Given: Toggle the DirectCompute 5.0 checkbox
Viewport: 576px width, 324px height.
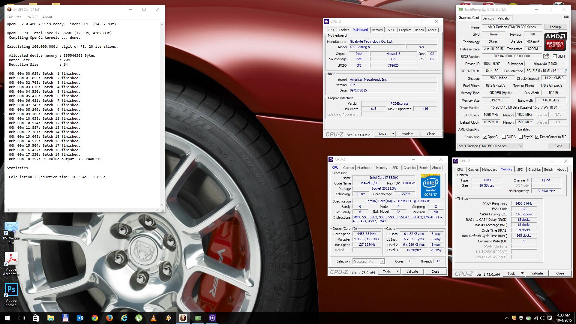Looking at the screenshot, I should click(x=537, y=137).
